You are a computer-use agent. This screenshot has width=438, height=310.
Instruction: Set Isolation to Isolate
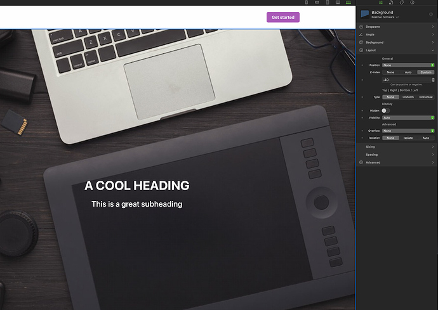408,138
